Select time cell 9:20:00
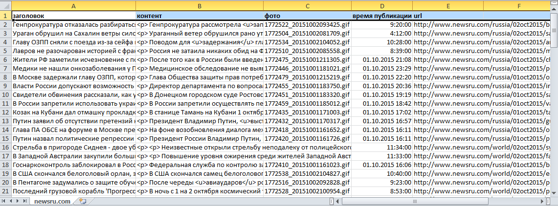Screen dimensions: 558x206 (x=382, y=25)
